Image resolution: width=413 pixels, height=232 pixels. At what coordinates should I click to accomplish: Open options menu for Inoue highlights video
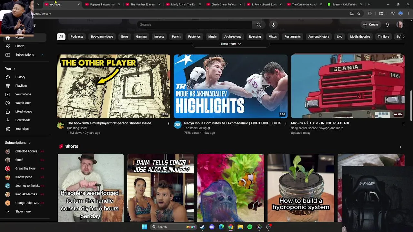pyautogui.click(x=286, y=123)
